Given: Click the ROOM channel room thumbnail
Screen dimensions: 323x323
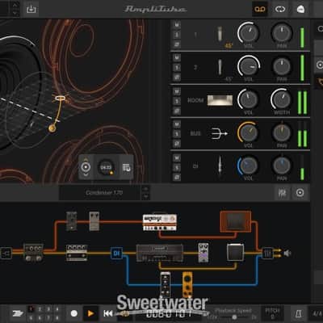Looking at the screenshot, I should tap(220, 100).
